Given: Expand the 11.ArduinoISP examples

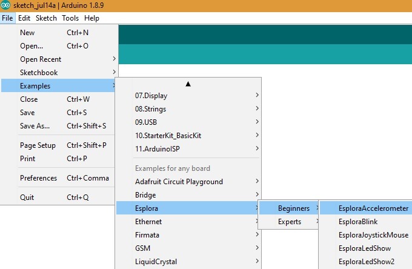Looking at the screenshot, I should point(188,149).
